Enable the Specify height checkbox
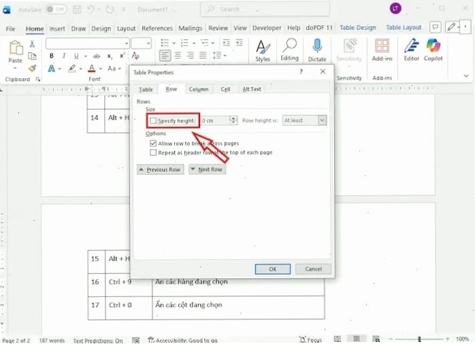 (x=153, y=121)
